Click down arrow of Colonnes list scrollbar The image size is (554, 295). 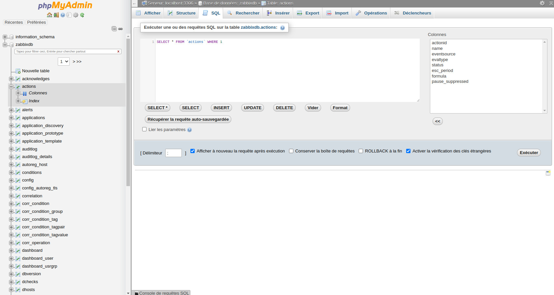[x=544, y=111]
